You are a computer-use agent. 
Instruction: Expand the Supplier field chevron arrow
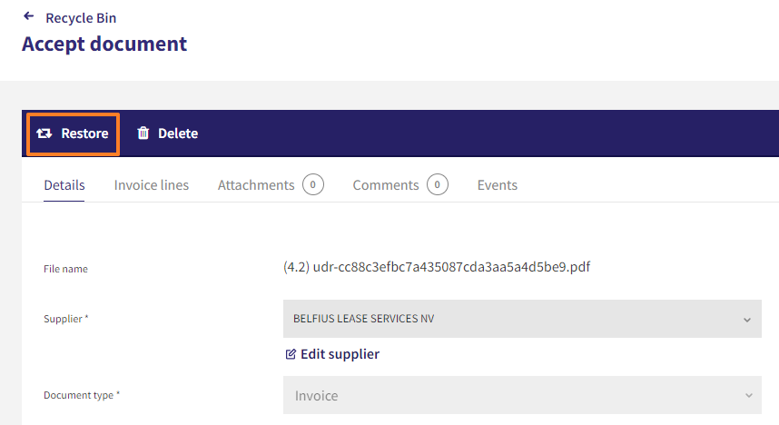point(746,320)
